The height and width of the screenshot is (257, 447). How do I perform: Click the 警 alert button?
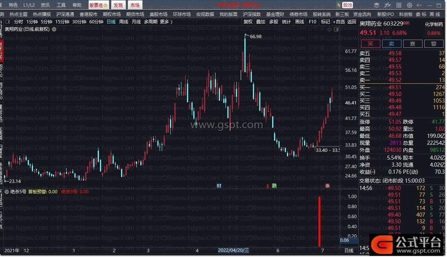[x=434, y=44]
